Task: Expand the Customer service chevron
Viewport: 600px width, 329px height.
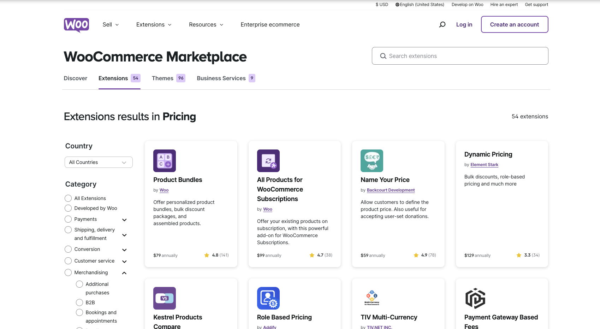Action: pyautogui.click(x=124, y=262)
